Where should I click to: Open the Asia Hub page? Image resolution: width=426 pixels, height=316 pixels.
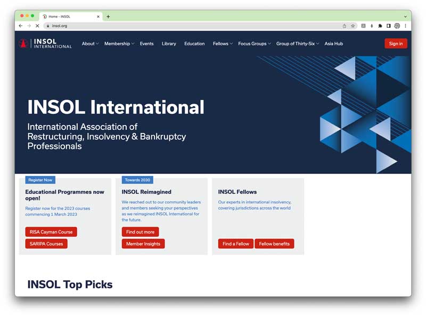(x=334, y=44)
